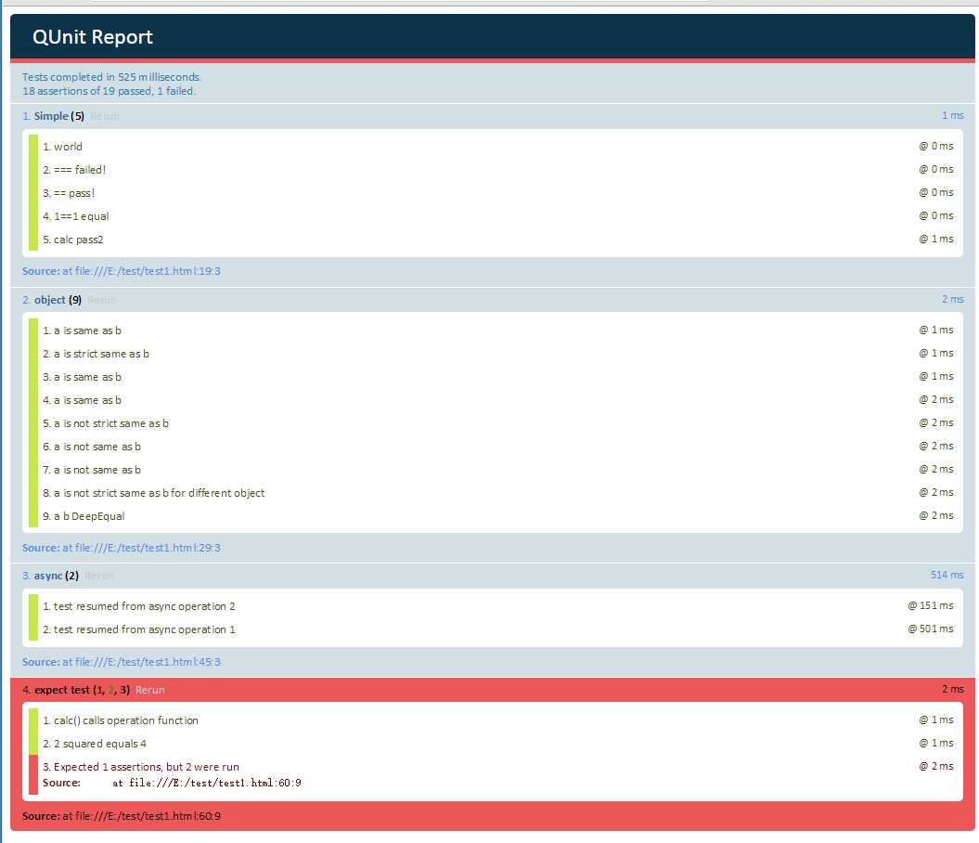
Task: Click the QUnit Report header title
Action: tap(93, 37)
